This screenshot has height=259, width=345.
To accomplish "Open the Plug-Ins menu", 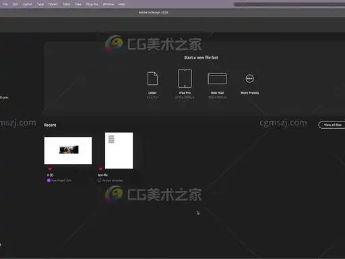I will click(x=92, y=4).
